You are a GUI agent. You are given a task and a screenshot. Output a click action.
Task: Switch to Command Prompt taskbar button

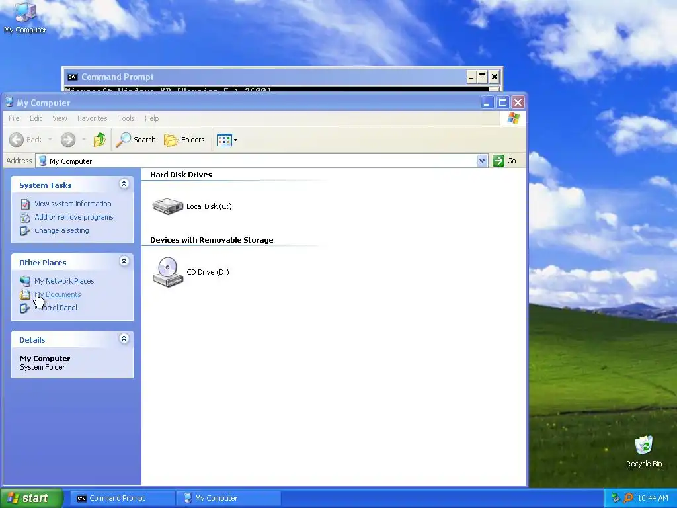[x=122, y=498]
